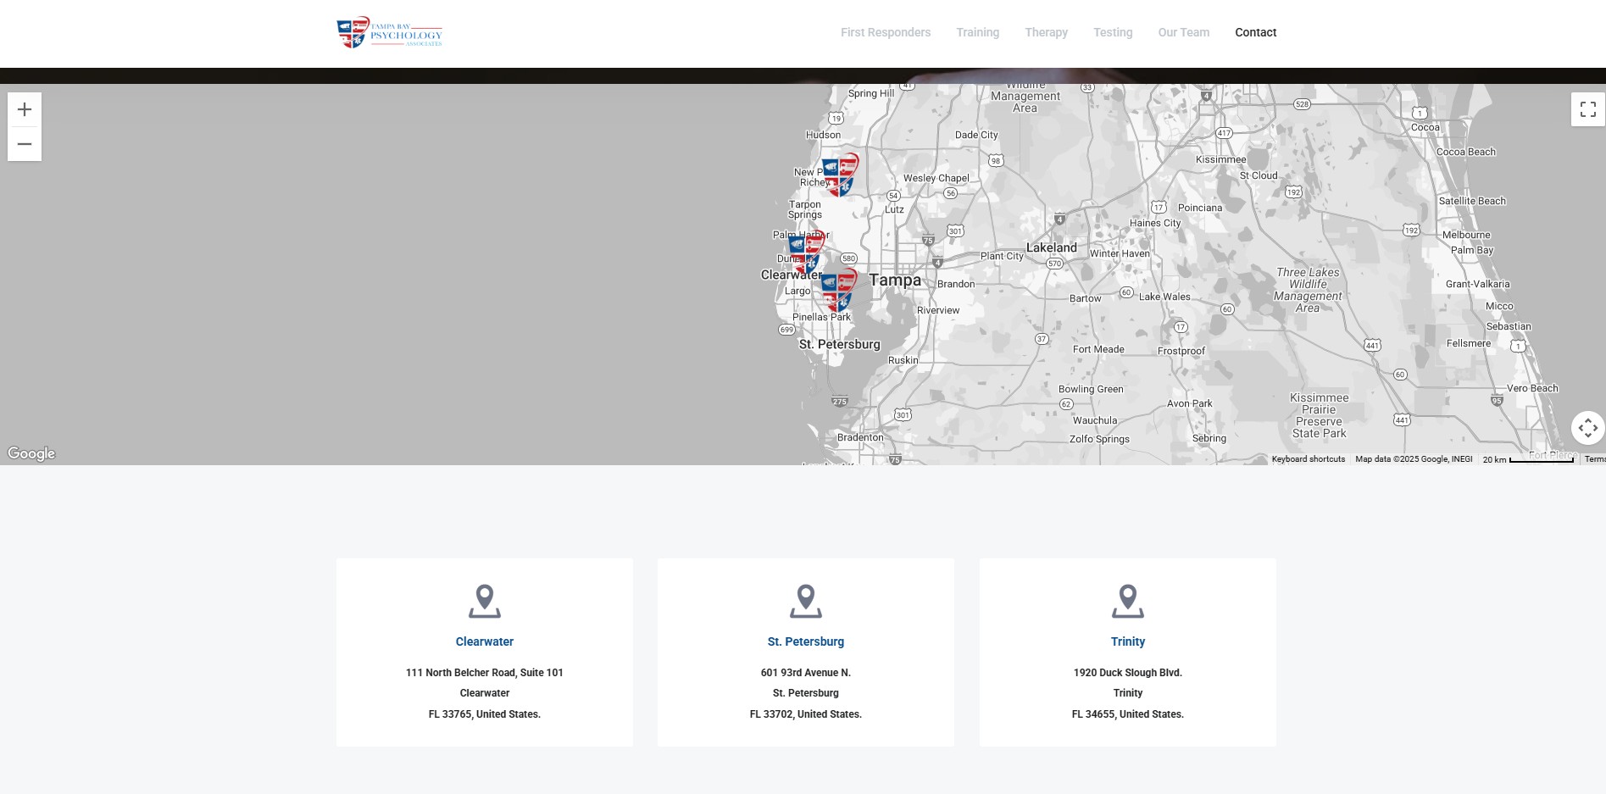Screen dimensions: 1606x794
Task: Navigate to Our Team page
Action: coord(1183,32)
